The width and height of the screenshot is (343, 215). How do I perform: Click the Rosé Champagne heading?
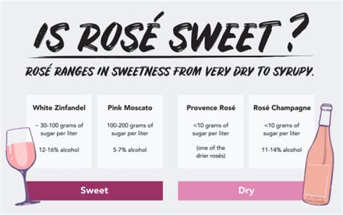[x=281, y=108]
